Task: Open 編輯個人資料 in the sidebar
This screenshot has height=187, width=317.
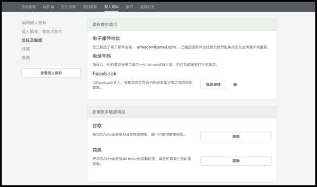Action: (x=34, y=23)
